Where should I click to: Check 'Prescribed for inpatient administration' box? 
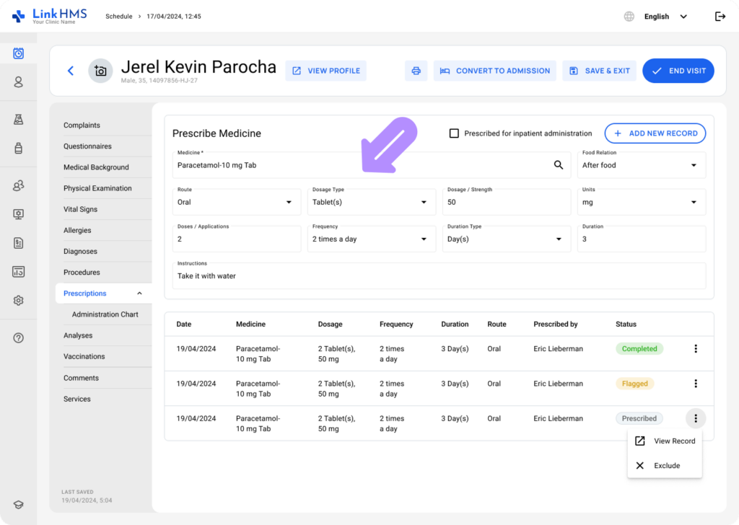[x=454, y=133]
